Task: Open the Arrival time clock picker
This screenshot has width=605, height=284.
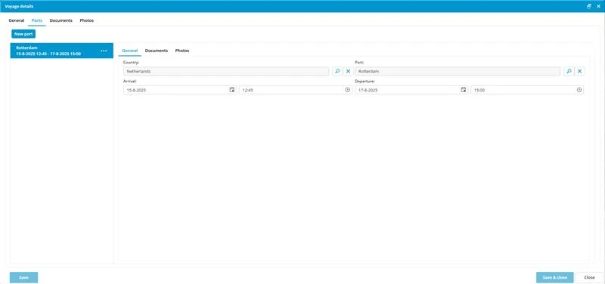Action: [x=347, y=90]
